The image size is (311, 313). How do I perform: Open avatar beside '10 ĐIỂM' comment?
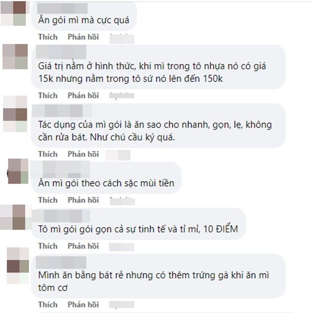[x=16, y=217]
